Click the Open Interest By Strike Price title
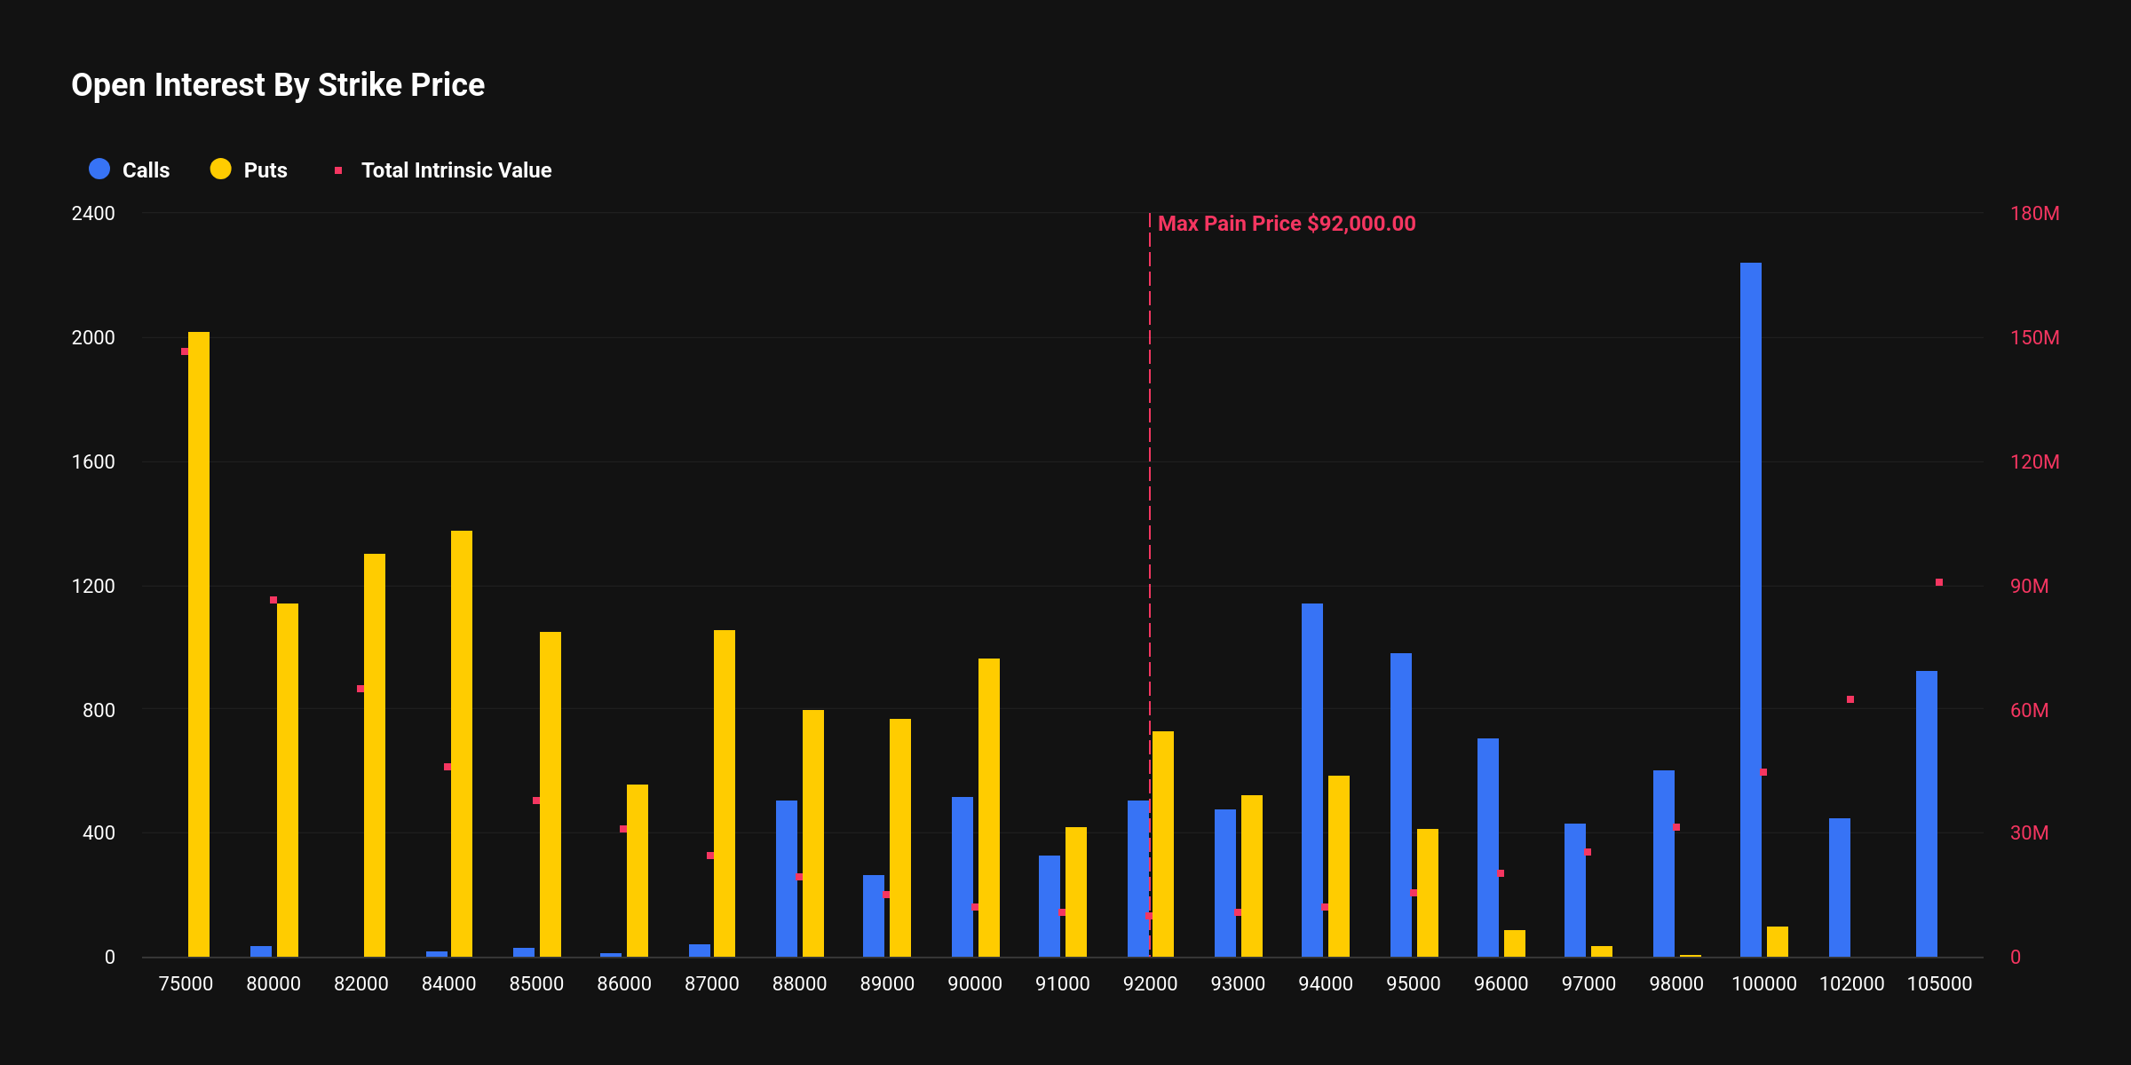This screenshot has height=1065, width=2131. 278,85
